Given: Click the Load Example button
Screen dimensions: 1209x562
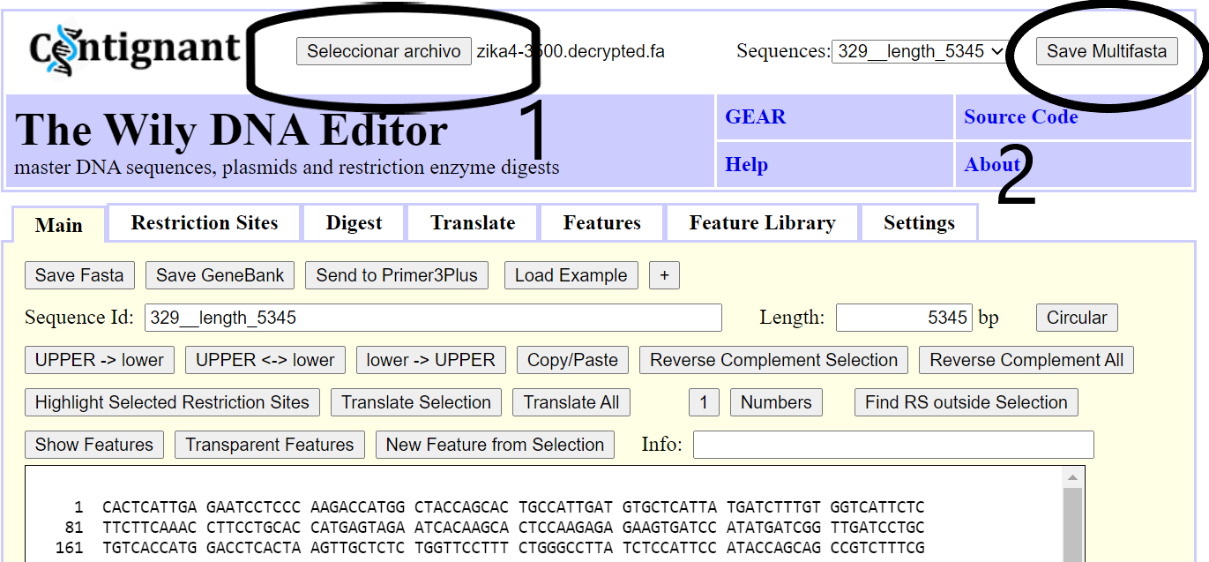Looking at the screenshot, I should [571, 275].
